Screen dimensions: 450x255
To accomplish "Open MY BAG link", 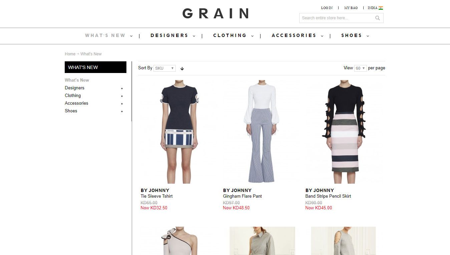I will tap(351, 8).
